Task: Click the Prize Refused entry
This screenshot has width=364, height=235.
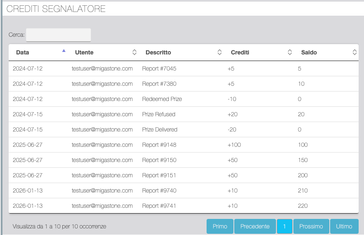Action: tap(159, 114)
